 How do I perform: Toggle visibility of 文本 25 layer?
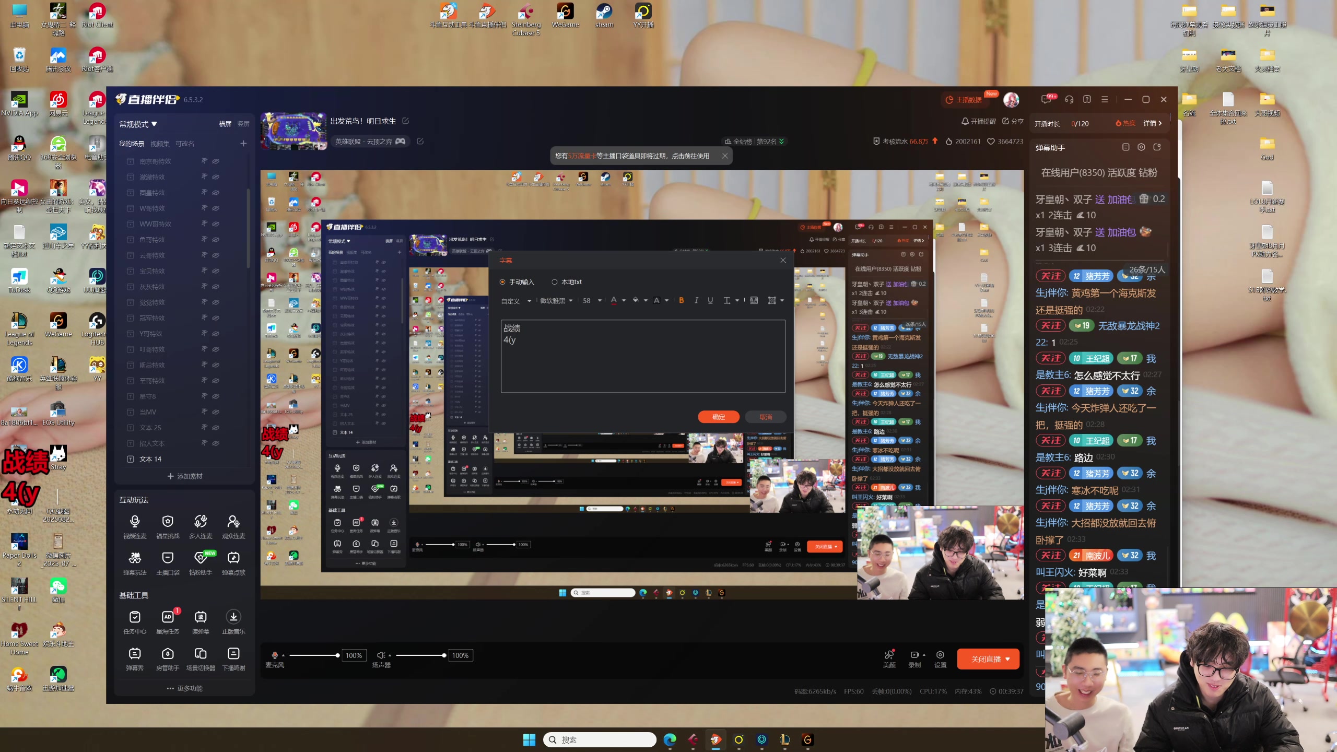pos(216,428)
